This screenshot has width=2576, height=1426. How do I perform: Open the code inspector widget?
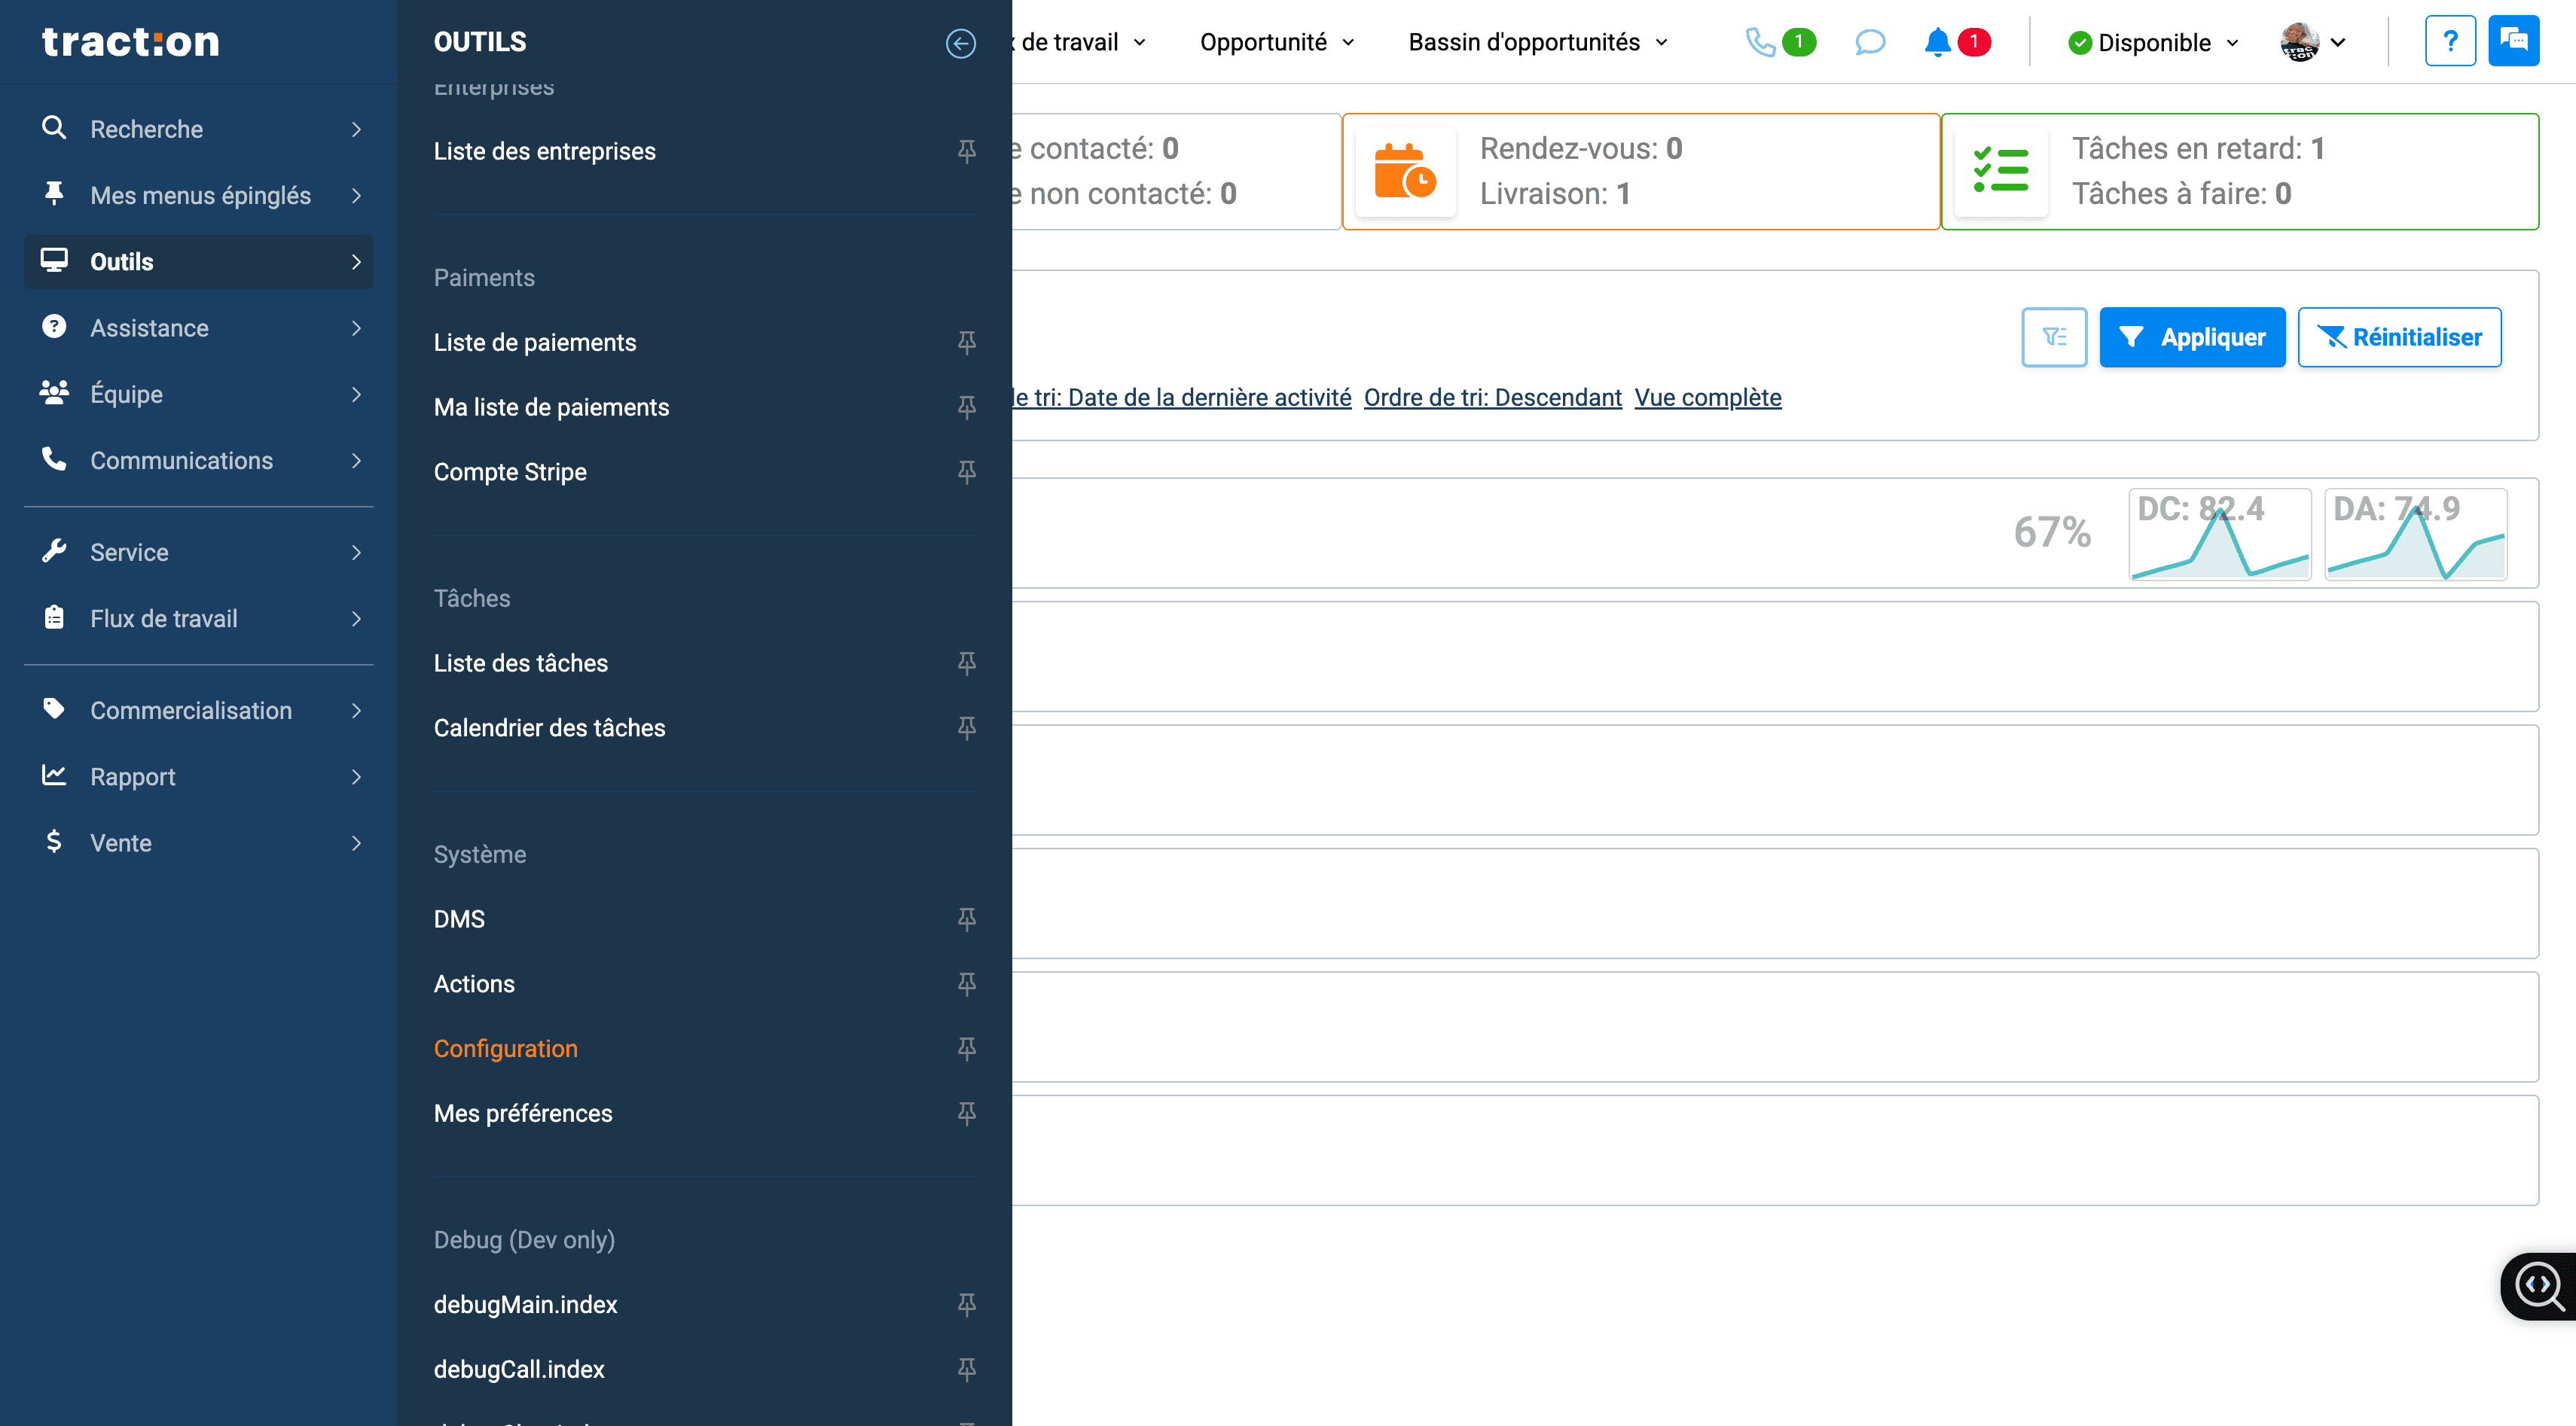point(2540,1286)
